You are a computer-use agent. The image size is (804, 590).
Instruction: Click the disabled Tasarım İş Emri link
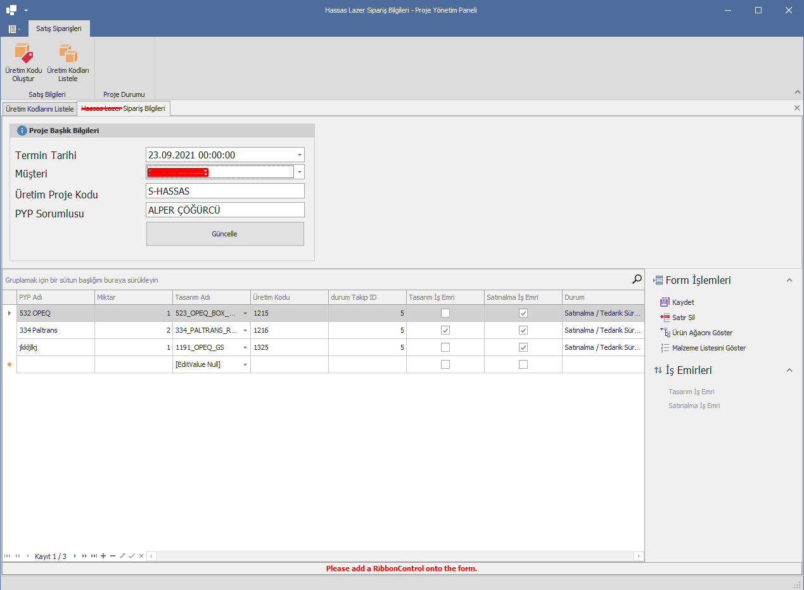point(691,391)
